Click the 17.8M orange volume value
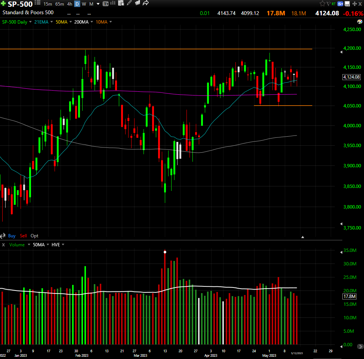 [x=276, y=13]
